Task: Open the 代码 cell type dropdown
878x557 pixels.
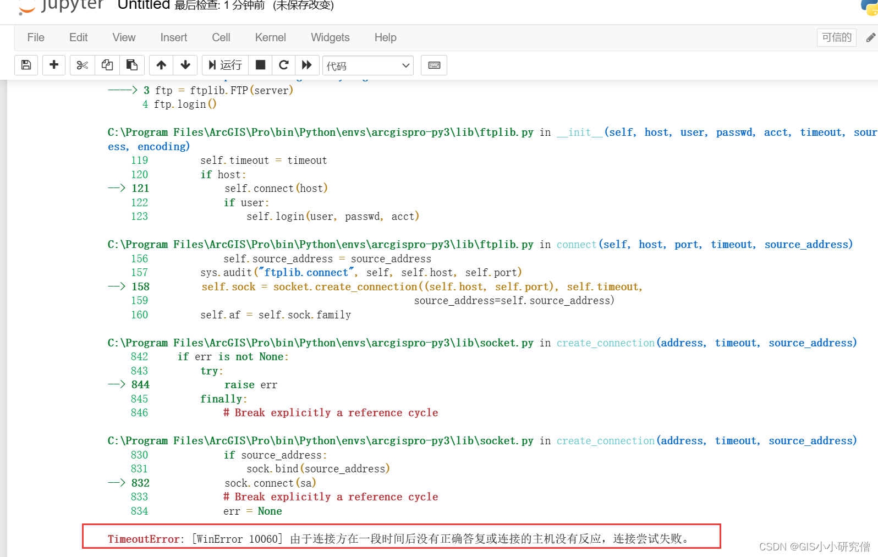Action: point(368,65)
